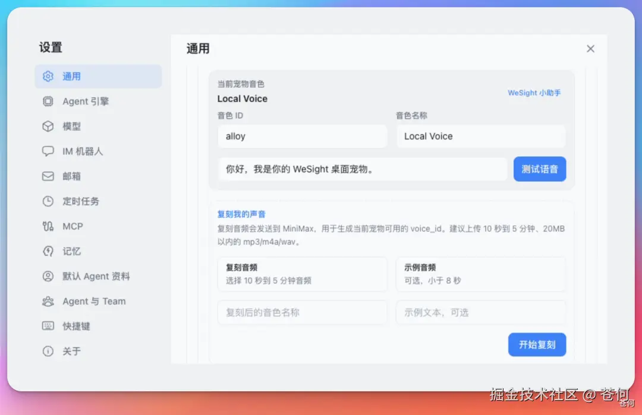Focus the 音色名称 field containing Local Voice
Screen dimensions: 642x415
point(481,136)
